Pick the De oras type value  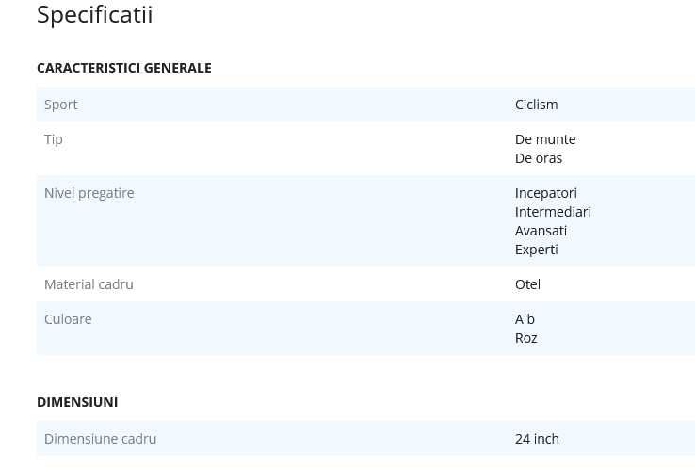click(539, 158)
